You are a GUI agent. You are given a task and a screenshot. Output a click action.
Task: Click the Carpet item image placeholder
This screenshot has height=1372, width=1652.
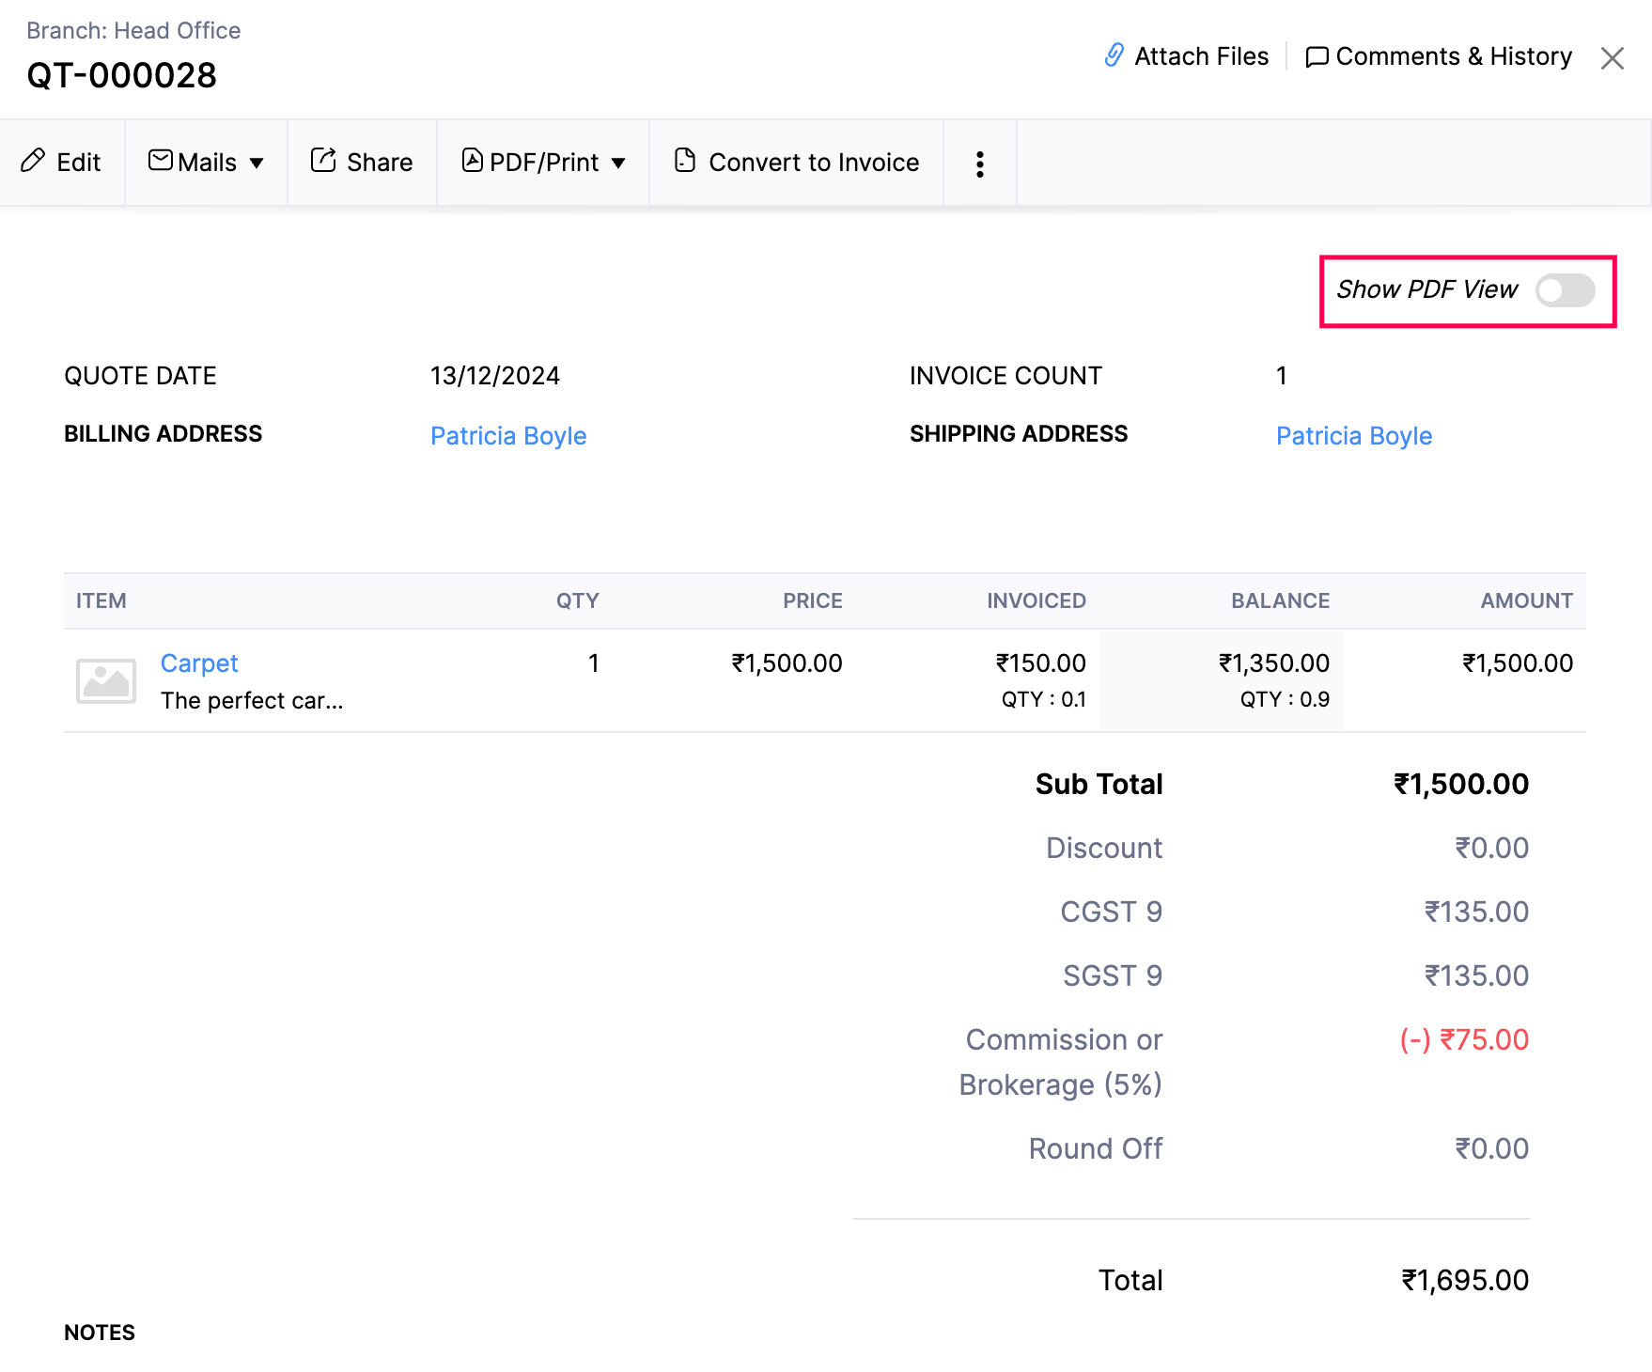[x=106, y=681]
